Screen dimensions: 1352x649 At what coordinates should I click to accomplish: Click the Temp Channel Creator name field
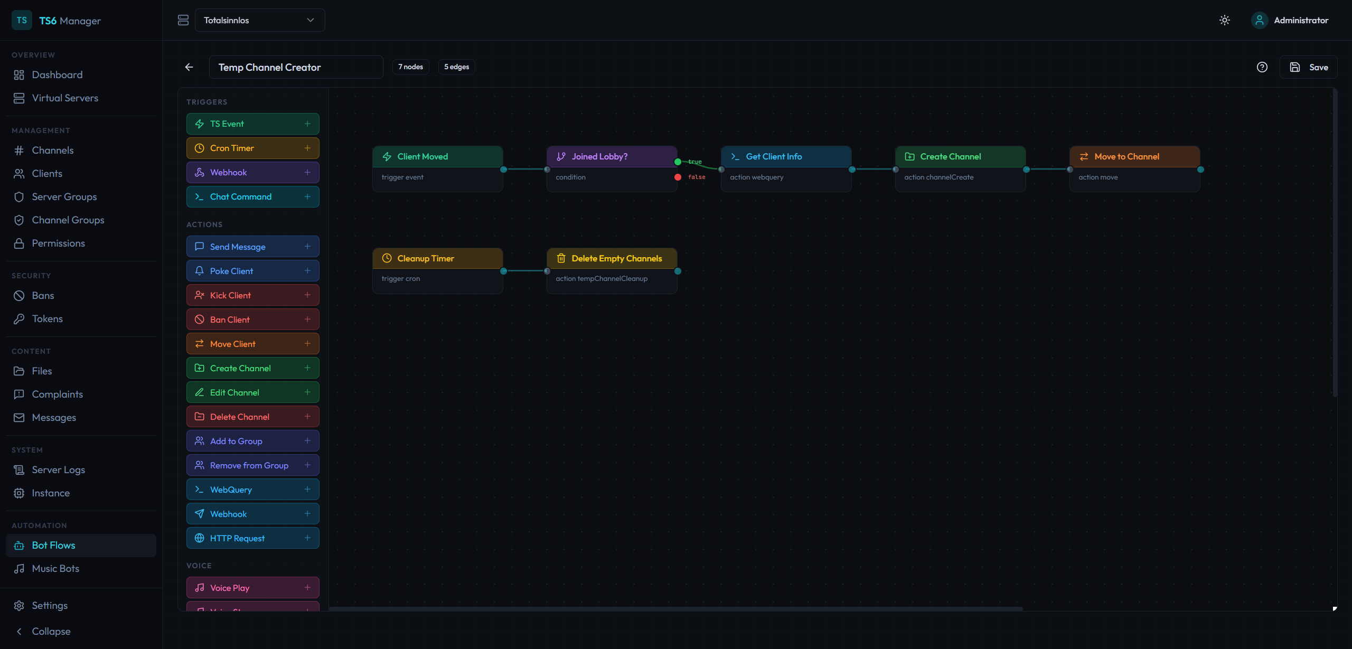(x=296, y=67)
